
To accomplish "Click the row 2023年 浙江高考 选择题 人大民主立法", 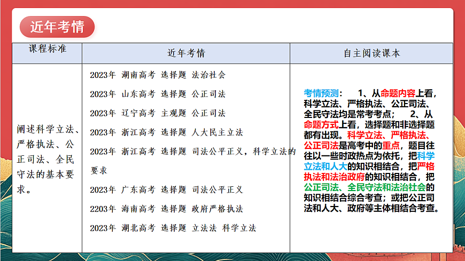I will click(x=166, y=132).
